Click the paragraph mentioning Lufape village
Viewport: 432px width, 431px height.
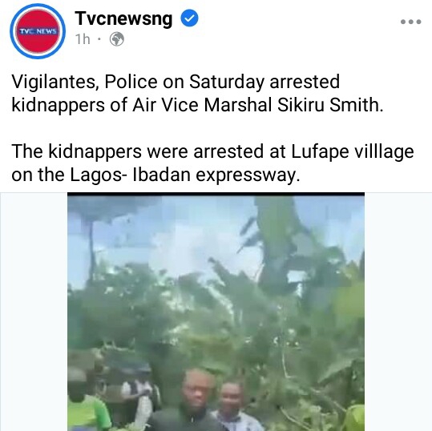[212, 163]
